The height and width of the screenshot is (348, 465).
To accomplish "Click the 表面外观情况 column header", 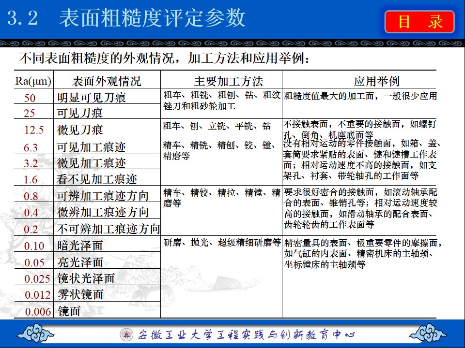I will [107, 81].
